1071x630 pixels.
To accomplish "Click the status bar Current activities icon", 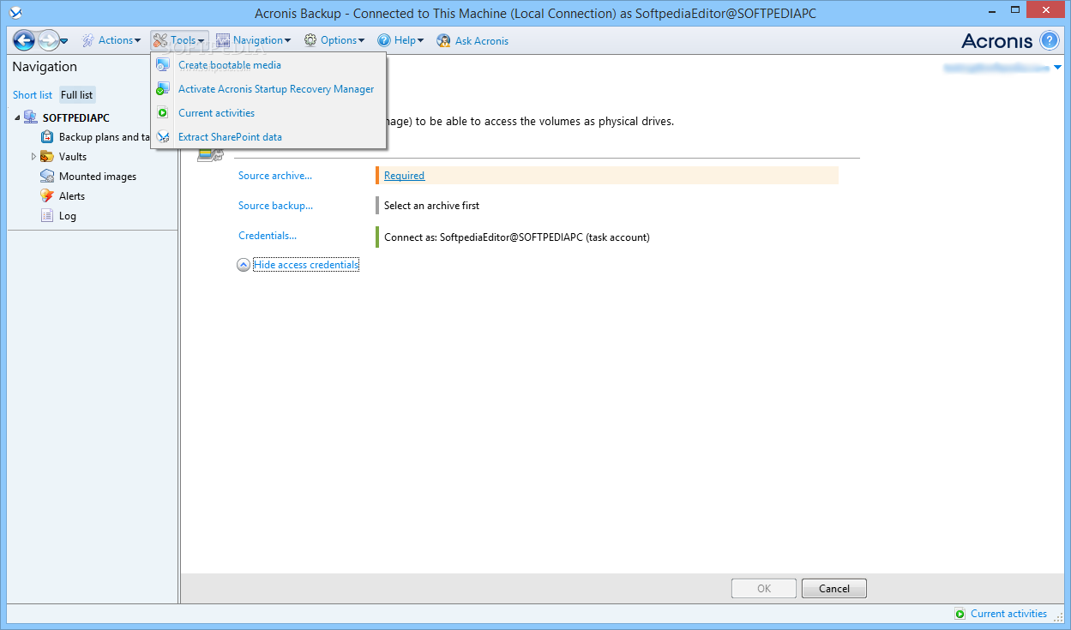I will click(x=960, y=614).
